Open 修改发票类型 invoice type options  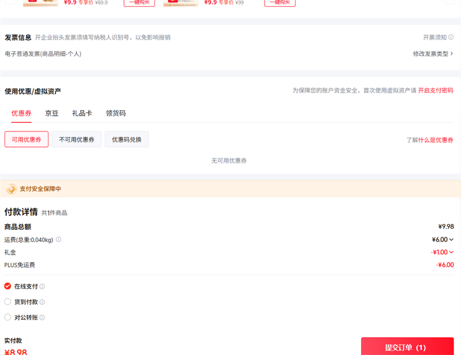pyautogui.click(x=433, y=54)
